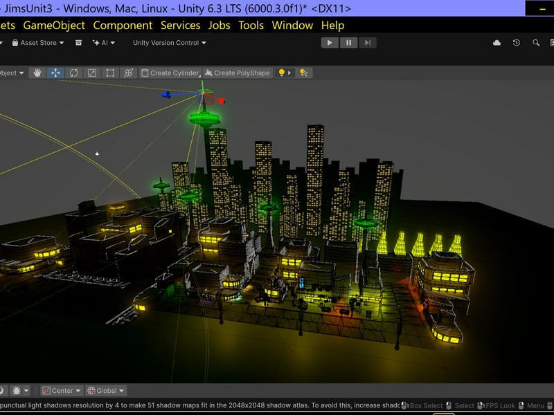Expand the Unity Version Control dropdown

[169, 43]
